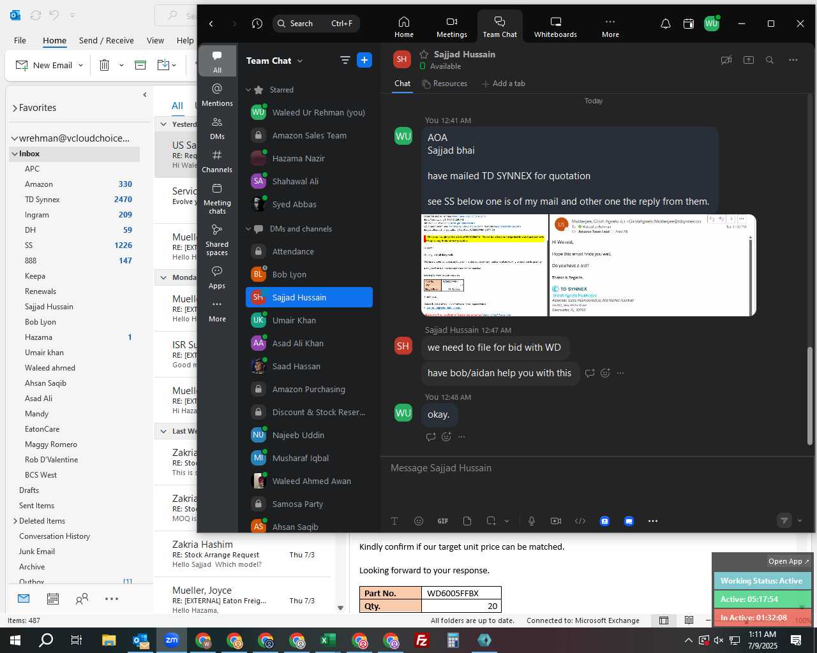Screen dimensions: 817x653
Task: Open Outlook People view icon
Action: tap(82, 599)
